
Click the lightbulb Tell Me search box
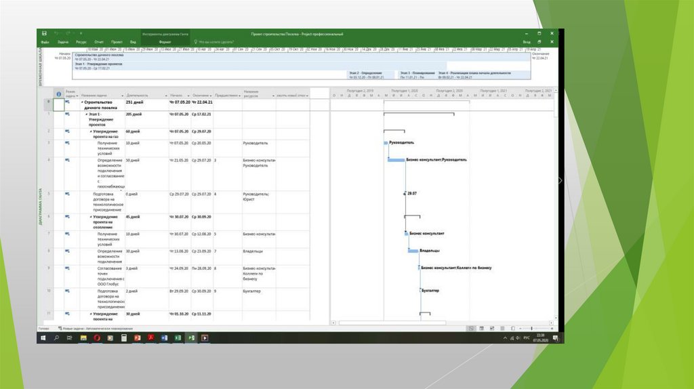pos(216,41)
